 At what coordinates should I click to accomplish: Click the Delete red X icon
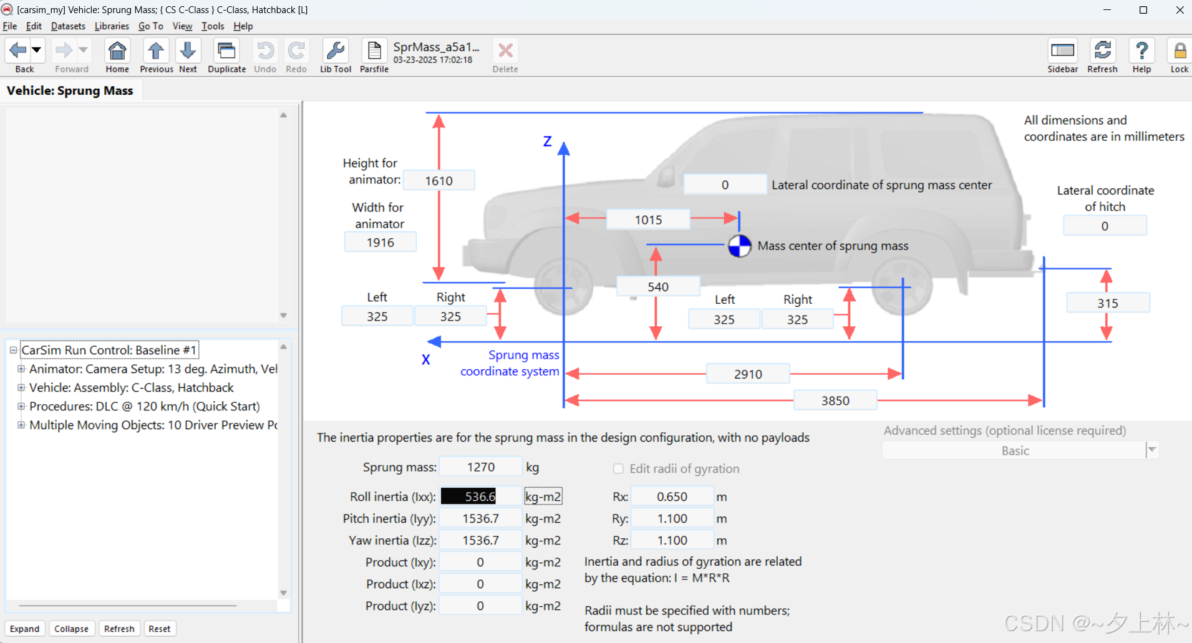pyautogui.click(x=505, y=50)
